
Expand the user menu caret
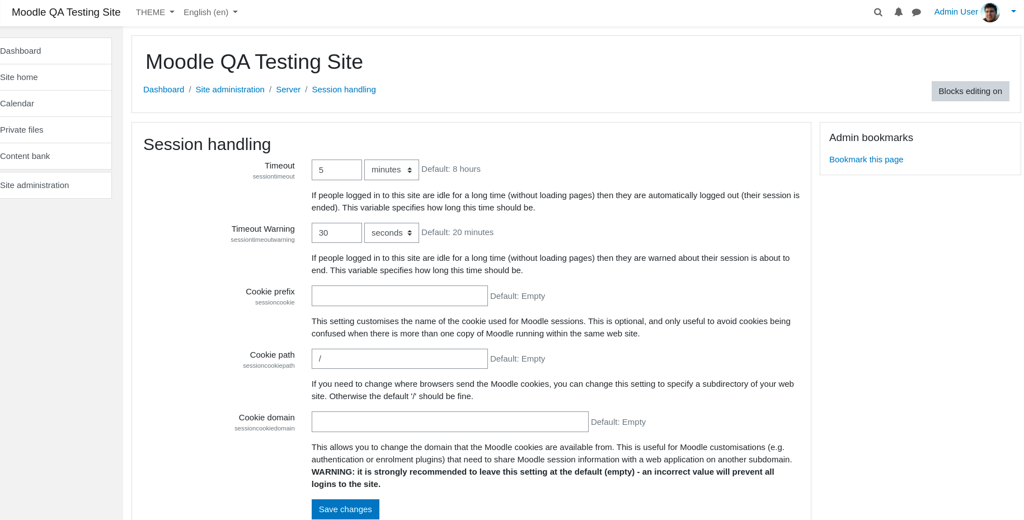tap(1013, 11)
